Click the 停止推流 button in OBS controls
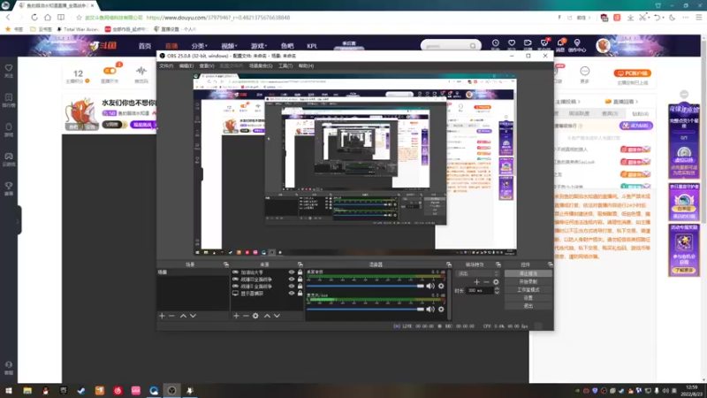 point(528,273)
